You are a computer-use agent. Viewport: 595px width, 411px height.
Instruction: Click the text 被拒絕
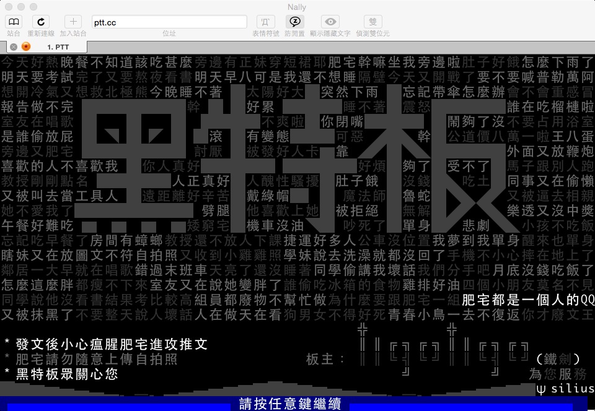pyautogui.click(x=357, y=211)
